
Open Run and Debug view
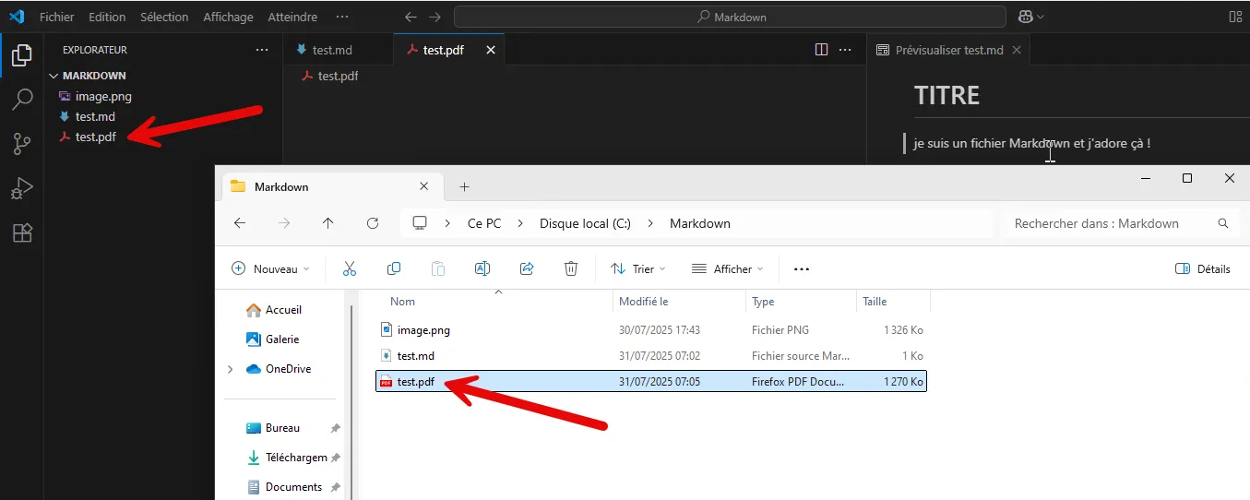click(x=21, y=188)
